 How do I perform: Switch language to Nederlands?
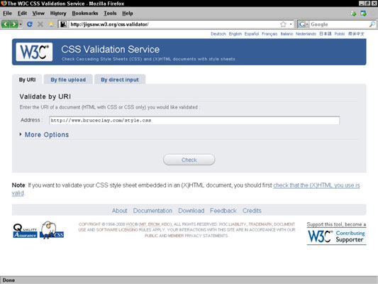(306, 34)
